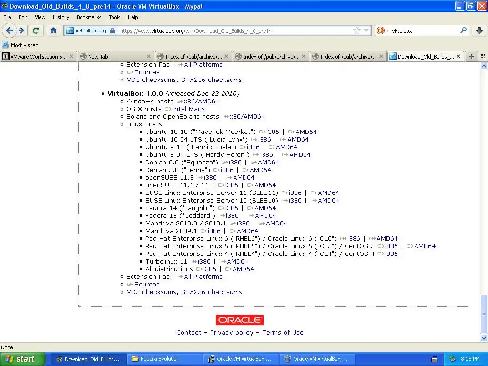The height and width of the screenshot is (366, 488).
Task: Open the URL history dropdown arrow
Action: (x=366, y=30)
